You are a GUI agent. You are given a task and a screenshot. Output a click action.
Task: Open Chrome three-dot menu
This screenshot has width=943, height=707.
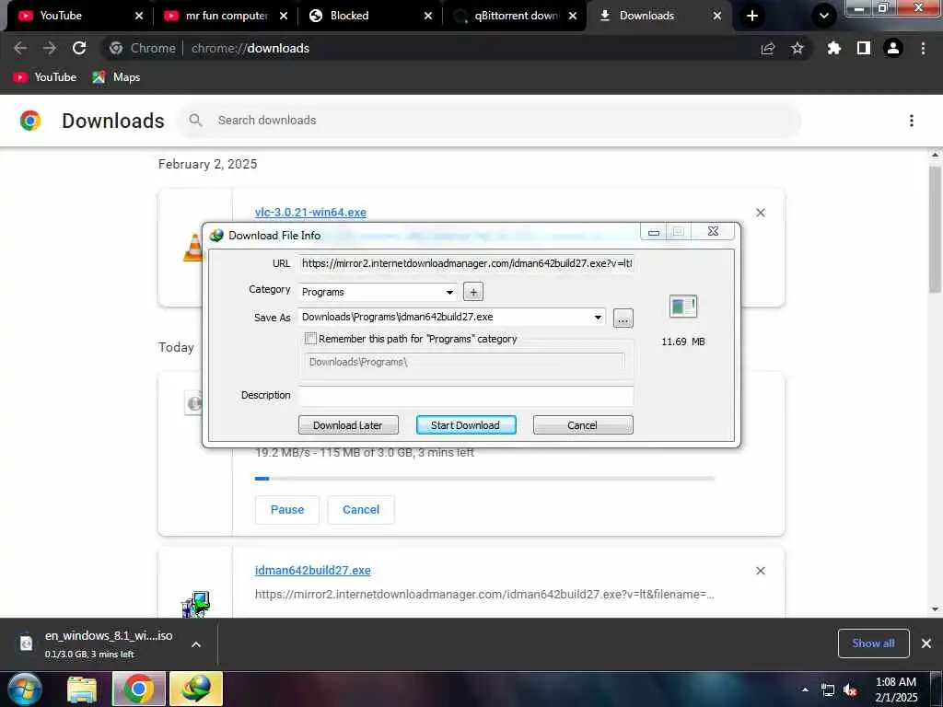coord(923,48)
